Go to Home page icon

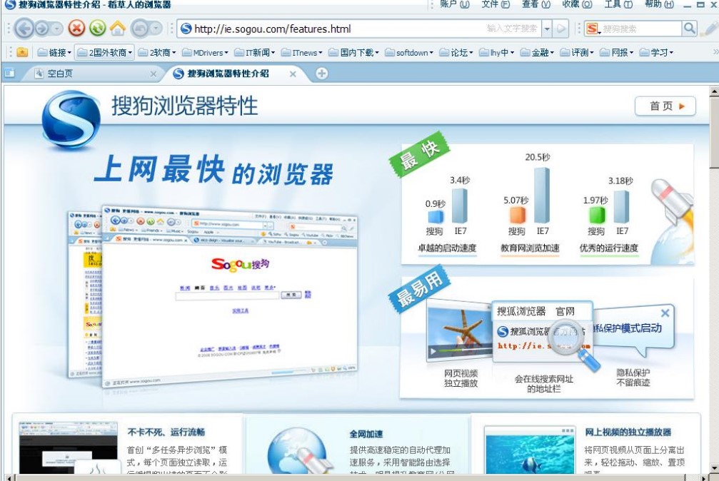coord(117,29)
